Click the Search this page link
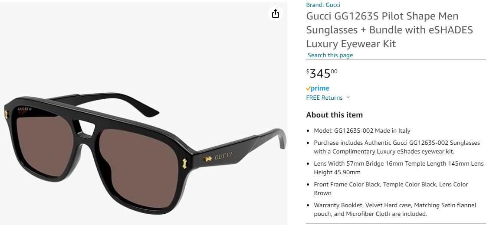 pyautogui.click(x=330, y=55)
